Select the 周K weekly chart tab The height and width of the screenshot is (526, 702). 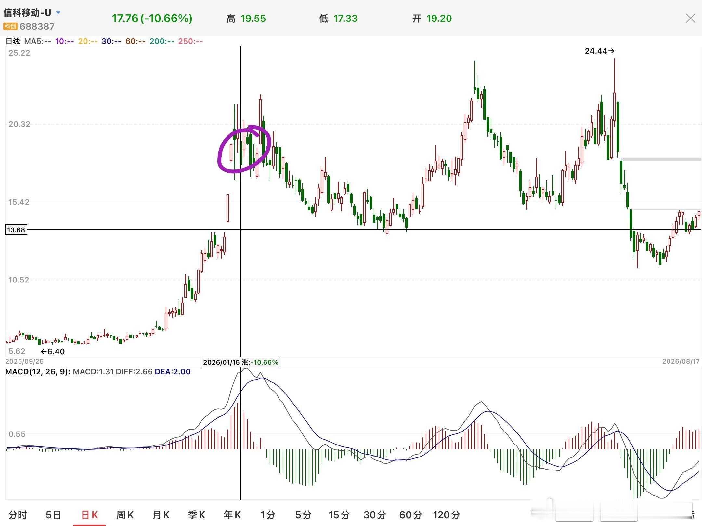click(125, 515)
